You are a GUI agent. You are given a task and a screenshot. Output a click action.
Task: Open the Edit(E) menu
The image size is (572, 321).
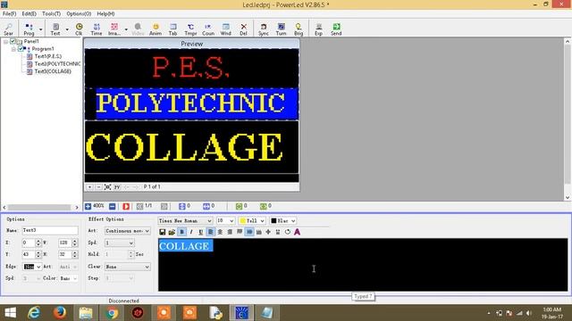[x=29, y=13]
